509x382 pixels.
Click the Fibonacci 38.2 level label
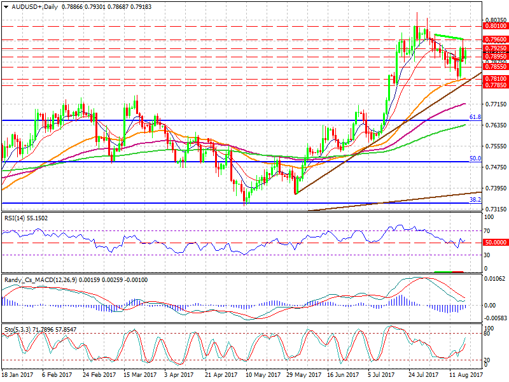point(475,199)
